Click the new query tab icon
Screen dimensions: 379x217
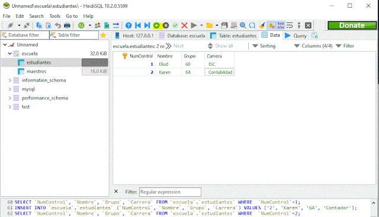click(314, 35)
